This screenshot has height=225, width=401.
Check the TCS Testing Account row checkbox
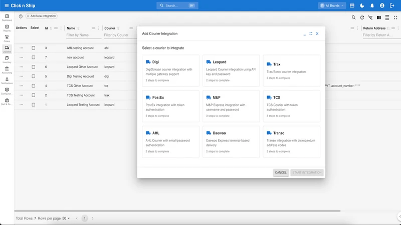tap(34, 95)
